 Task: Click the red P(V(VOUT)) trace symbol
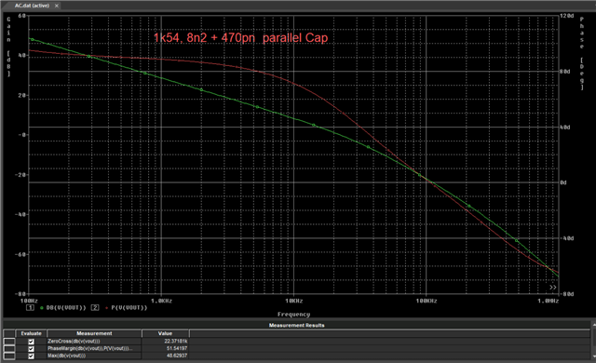pyautogui.click(x=106, y=308)
